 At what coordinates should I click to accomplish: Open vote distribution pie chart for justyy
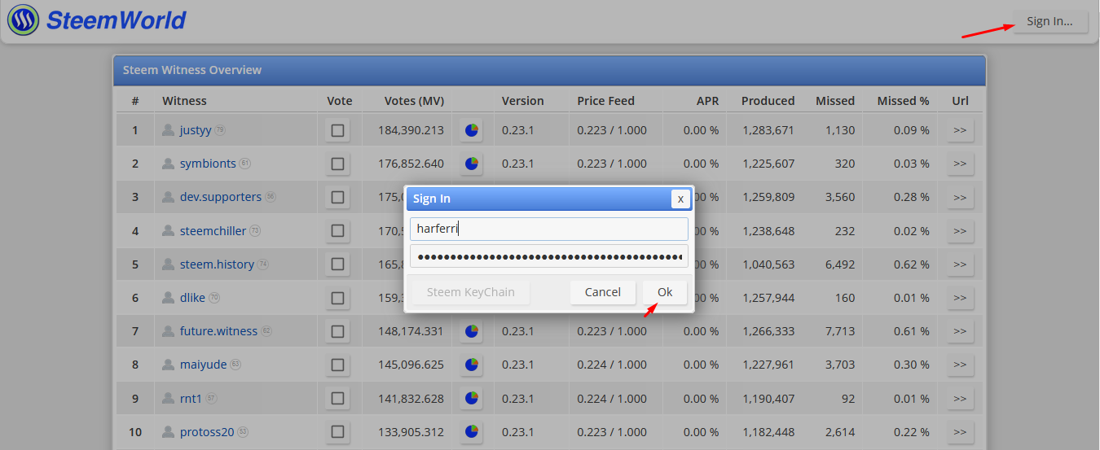click(x=471, y=130)
